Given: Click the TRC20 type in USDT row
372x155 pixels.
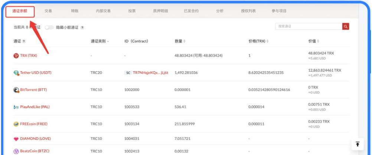Looking at the screenshot, I should click(x=96, y=73).
